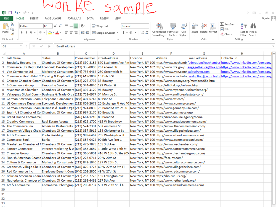Decrease decimal places
The image size is (276, 207).
[147, 33]
